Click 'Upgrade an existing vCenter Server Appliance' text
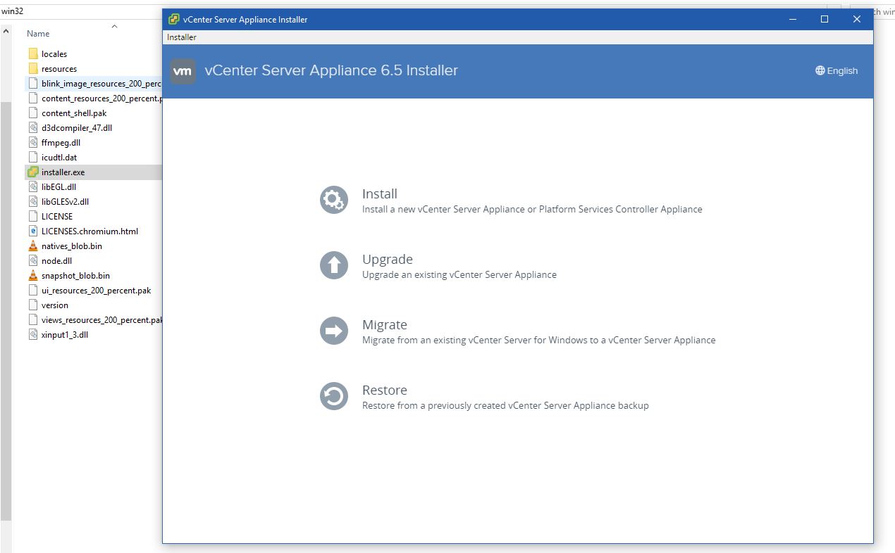 [x=459, y=274]
